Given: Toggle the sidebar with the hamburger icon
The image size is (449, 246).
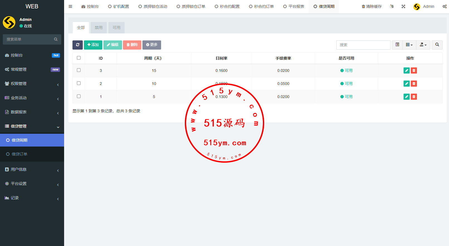Looking at the screenshot, I should (x=71, y=6).
